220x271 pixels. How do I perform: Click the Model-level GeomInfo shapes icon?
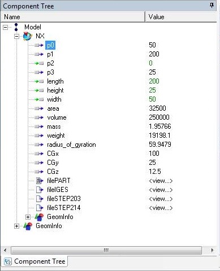(x=28, y=226)
